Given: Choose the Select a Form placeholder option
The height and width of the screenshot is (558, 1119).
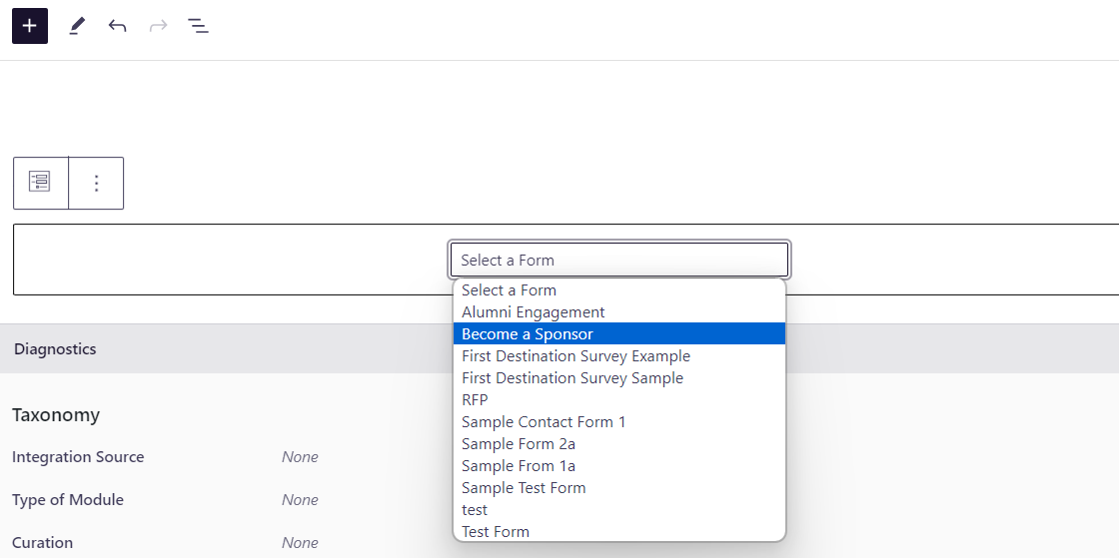Looking at the screenshot, I should 510,290.
